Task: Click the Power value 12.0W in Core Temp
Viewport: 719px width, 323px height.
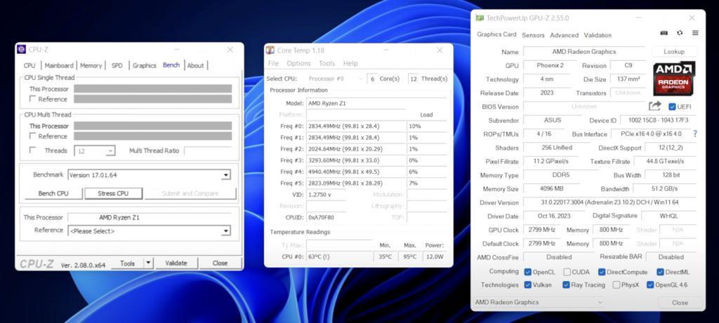Action: [x=434, y=256]
